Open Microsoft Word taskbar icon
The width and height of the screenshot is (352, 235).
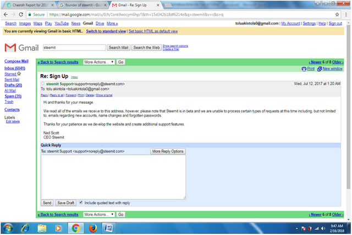pyautogui.click(x=109, y=228)
